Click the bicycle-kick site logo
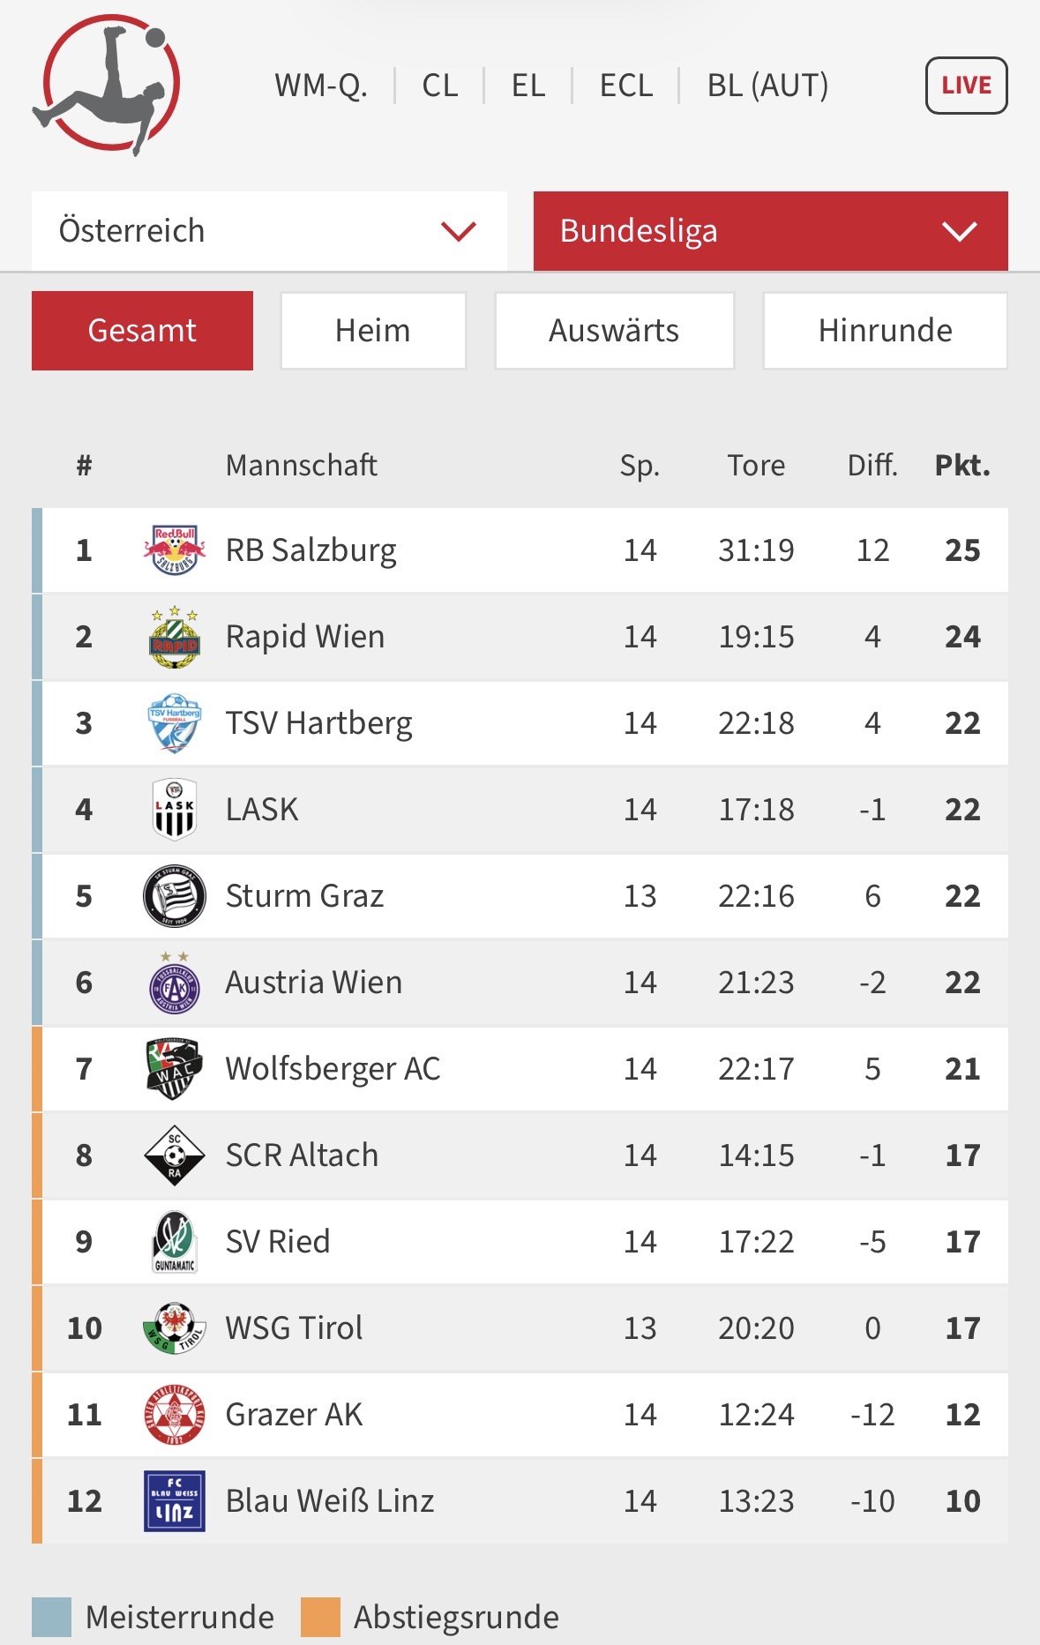Image resolution: width=1040 pixels, height=1645 pixels. point(108,85)
